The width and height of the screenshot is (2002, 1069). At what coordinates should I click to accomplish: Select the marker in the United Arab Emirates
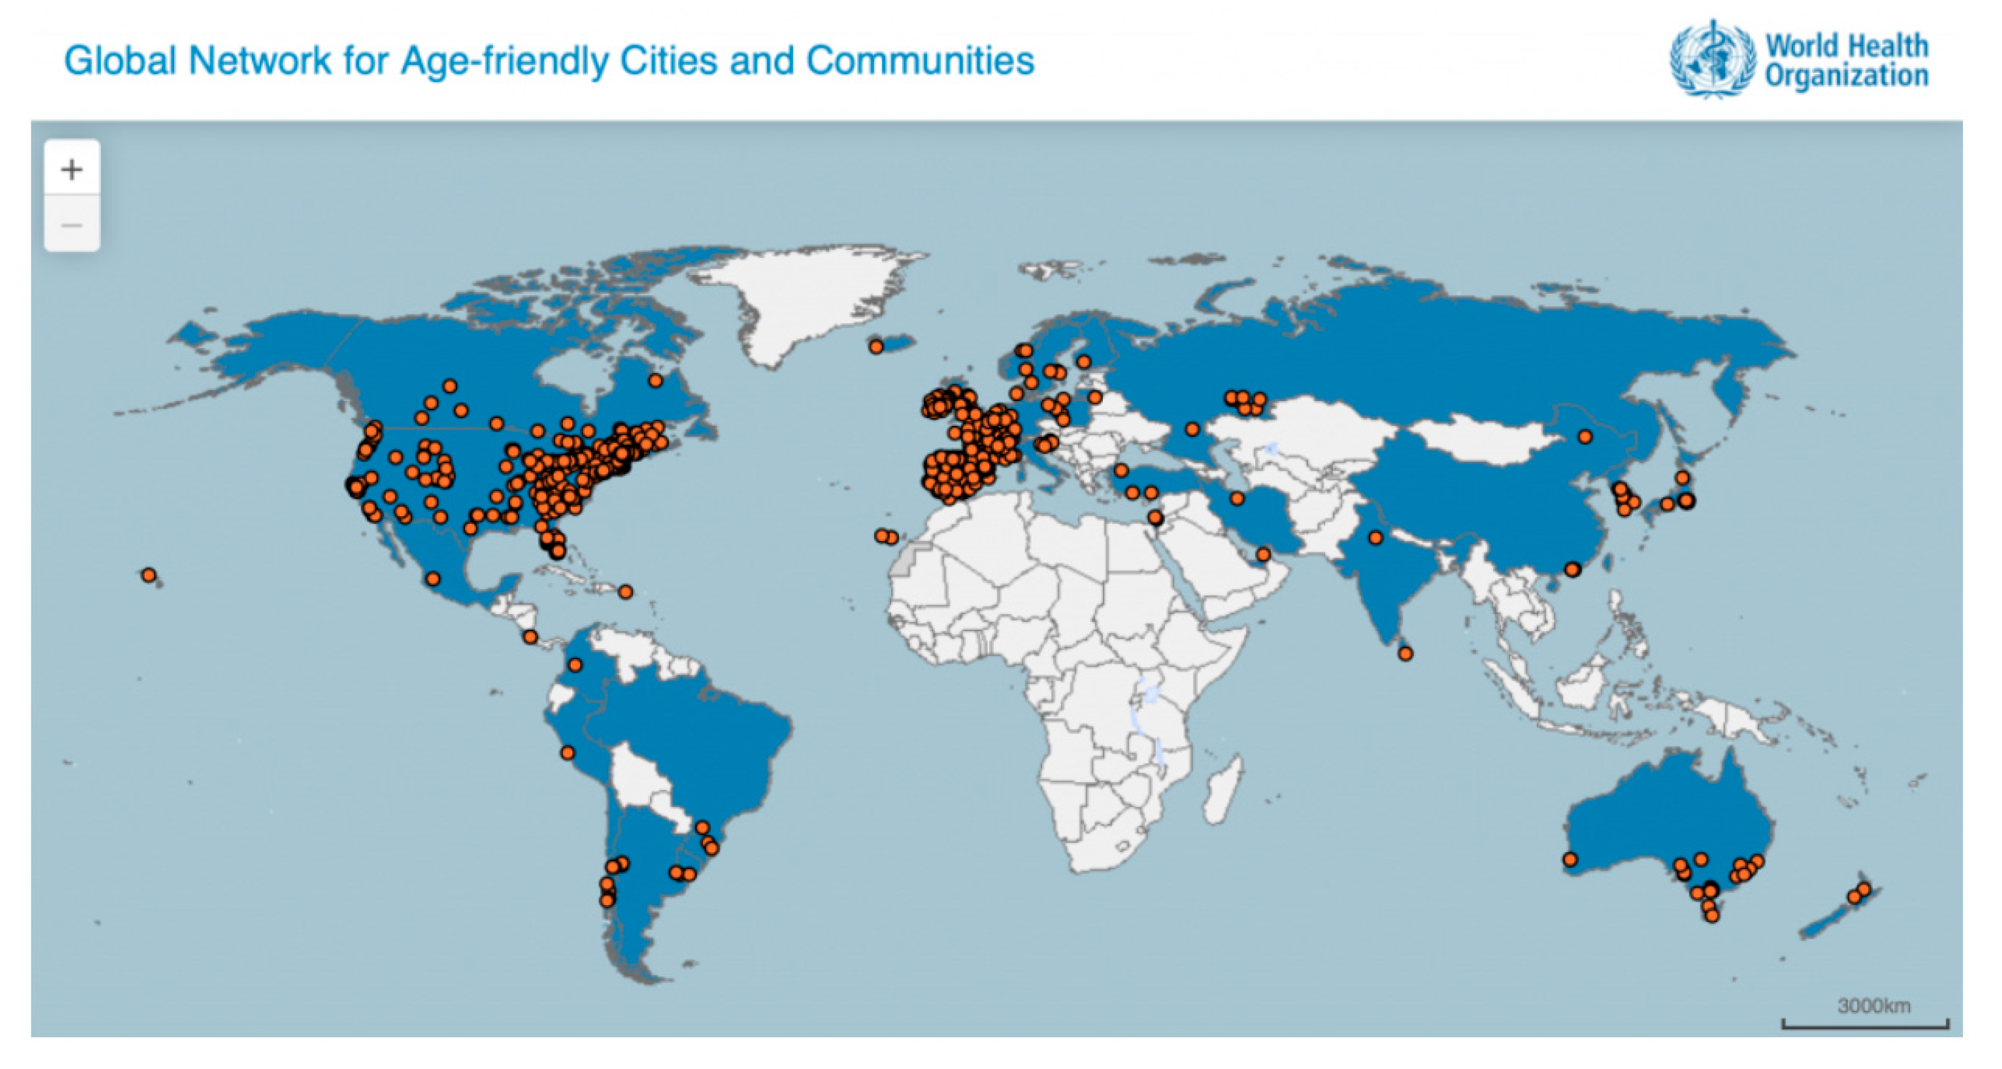pos(1264,555)
